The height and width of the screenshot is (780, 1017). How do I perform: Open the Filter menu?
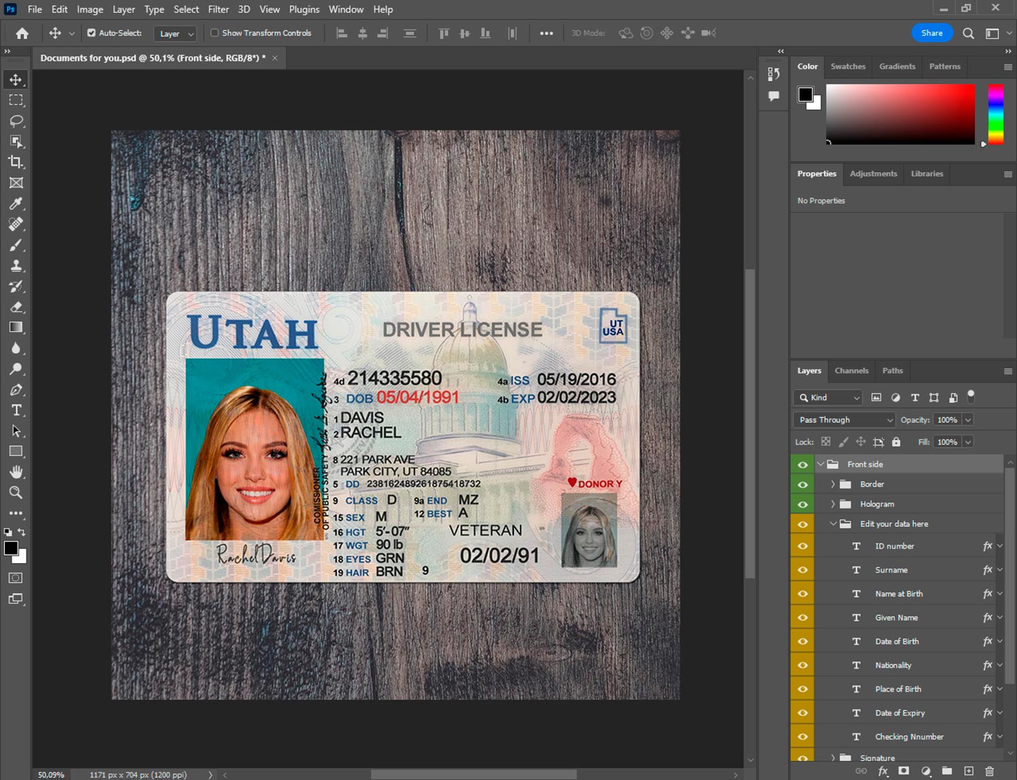coord(218,9)
